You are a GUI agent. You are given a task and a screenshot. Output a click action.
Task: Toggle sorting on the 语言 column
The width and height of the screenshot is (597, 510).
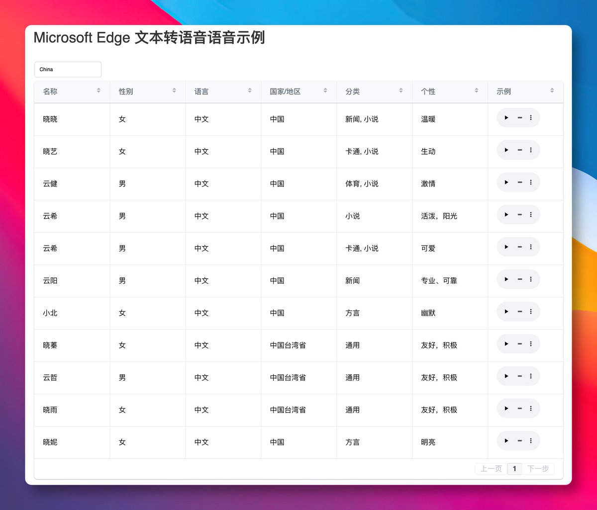click(x=249, y=91)
